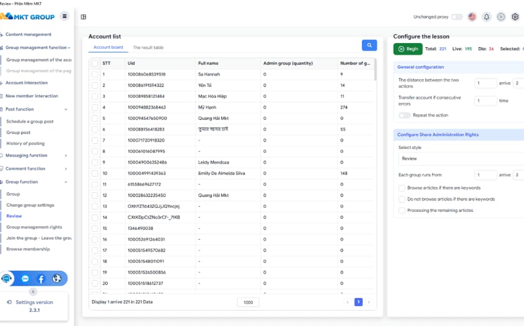Check the select-all checkbox in table header
Viewport: 524px width, 326px height.
[95, 63]
